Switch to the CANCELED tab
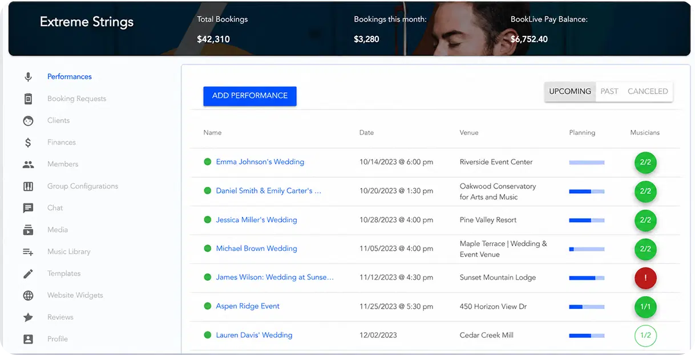 (648, 91)
